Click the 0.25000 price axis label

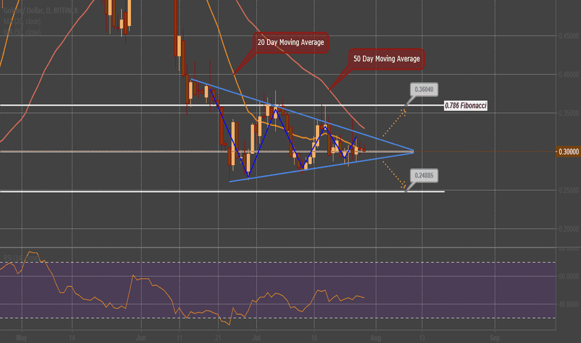[x=569, y=190]
